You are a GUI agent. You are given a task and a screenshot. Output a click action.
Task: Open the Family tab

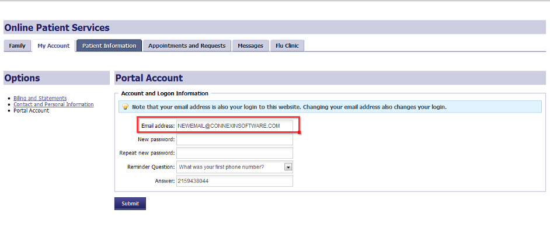click(x=17, y=46)
